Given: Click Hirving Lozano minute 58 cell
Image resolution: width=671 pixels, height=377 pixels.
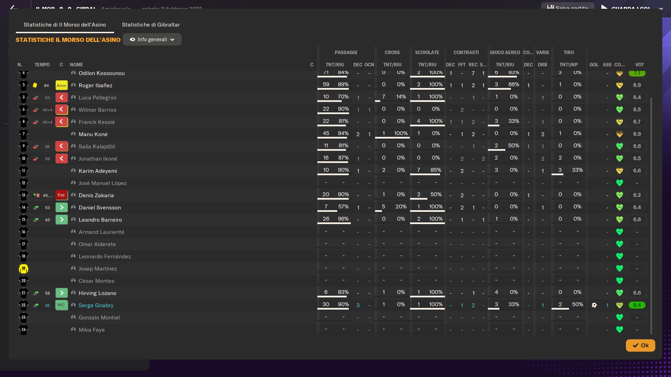Looking at the screenshot, I should pyautogui.click(x=47, y=293).
